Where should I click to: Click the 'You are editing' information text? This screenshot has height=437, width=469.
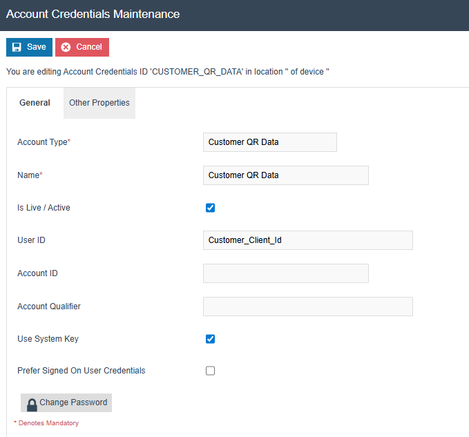coord(167,72)
